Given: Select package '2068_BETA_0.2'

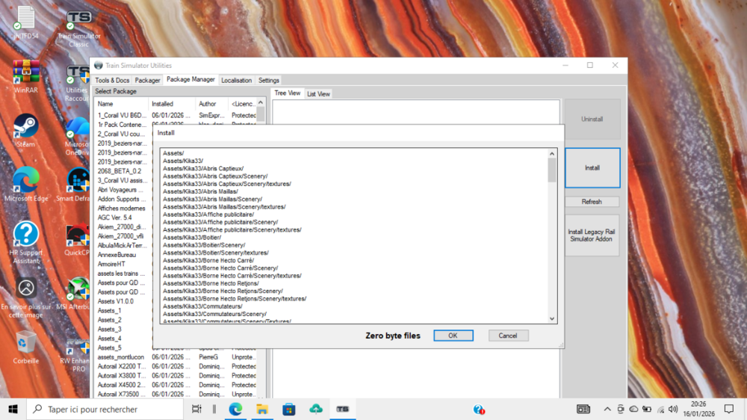Looking at the screenshot, I should [x=120, y=171].
